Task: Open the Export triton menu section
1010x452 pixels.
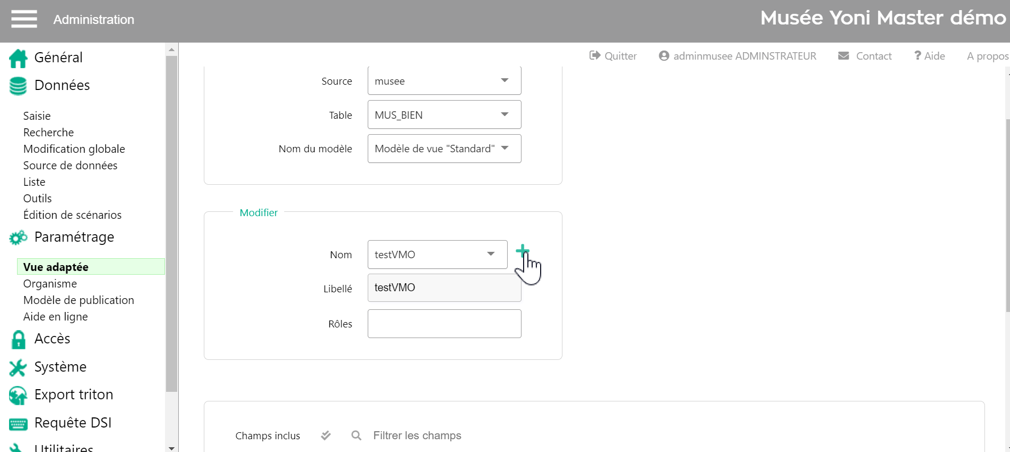Action: coord(73,395)
